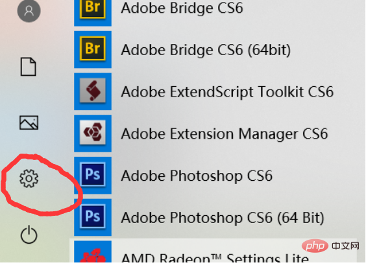This screenshot has height=267, width=366.
Task: Click the Adobe Bridge CS6 Br icon at top
Action: click(x=93, y=12)
